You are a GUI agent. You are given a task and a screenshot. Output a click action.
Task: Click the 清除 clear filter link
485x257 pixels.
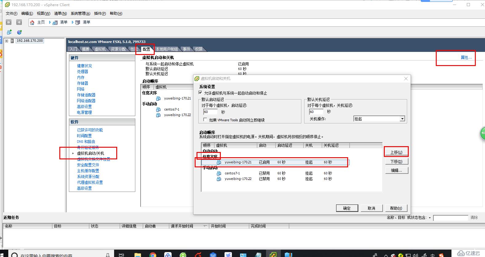(x=474, y=218)
